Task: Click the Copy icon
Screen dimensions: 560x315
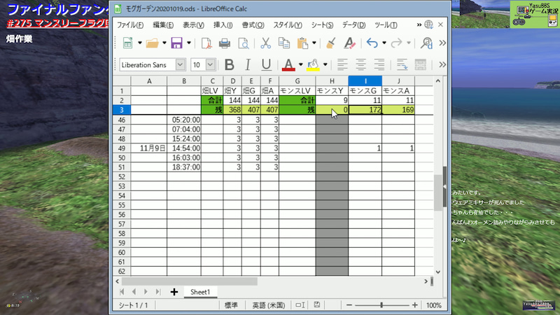Action: pos(284,43)
